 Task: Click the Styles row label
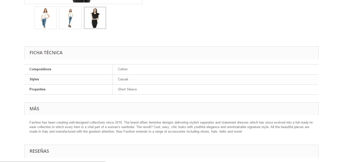point(34,79)
